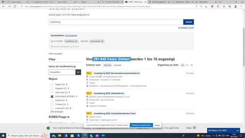Open the purple app icon in taskbar
This screenshot has width=245, height=138.
click(97, 136)
